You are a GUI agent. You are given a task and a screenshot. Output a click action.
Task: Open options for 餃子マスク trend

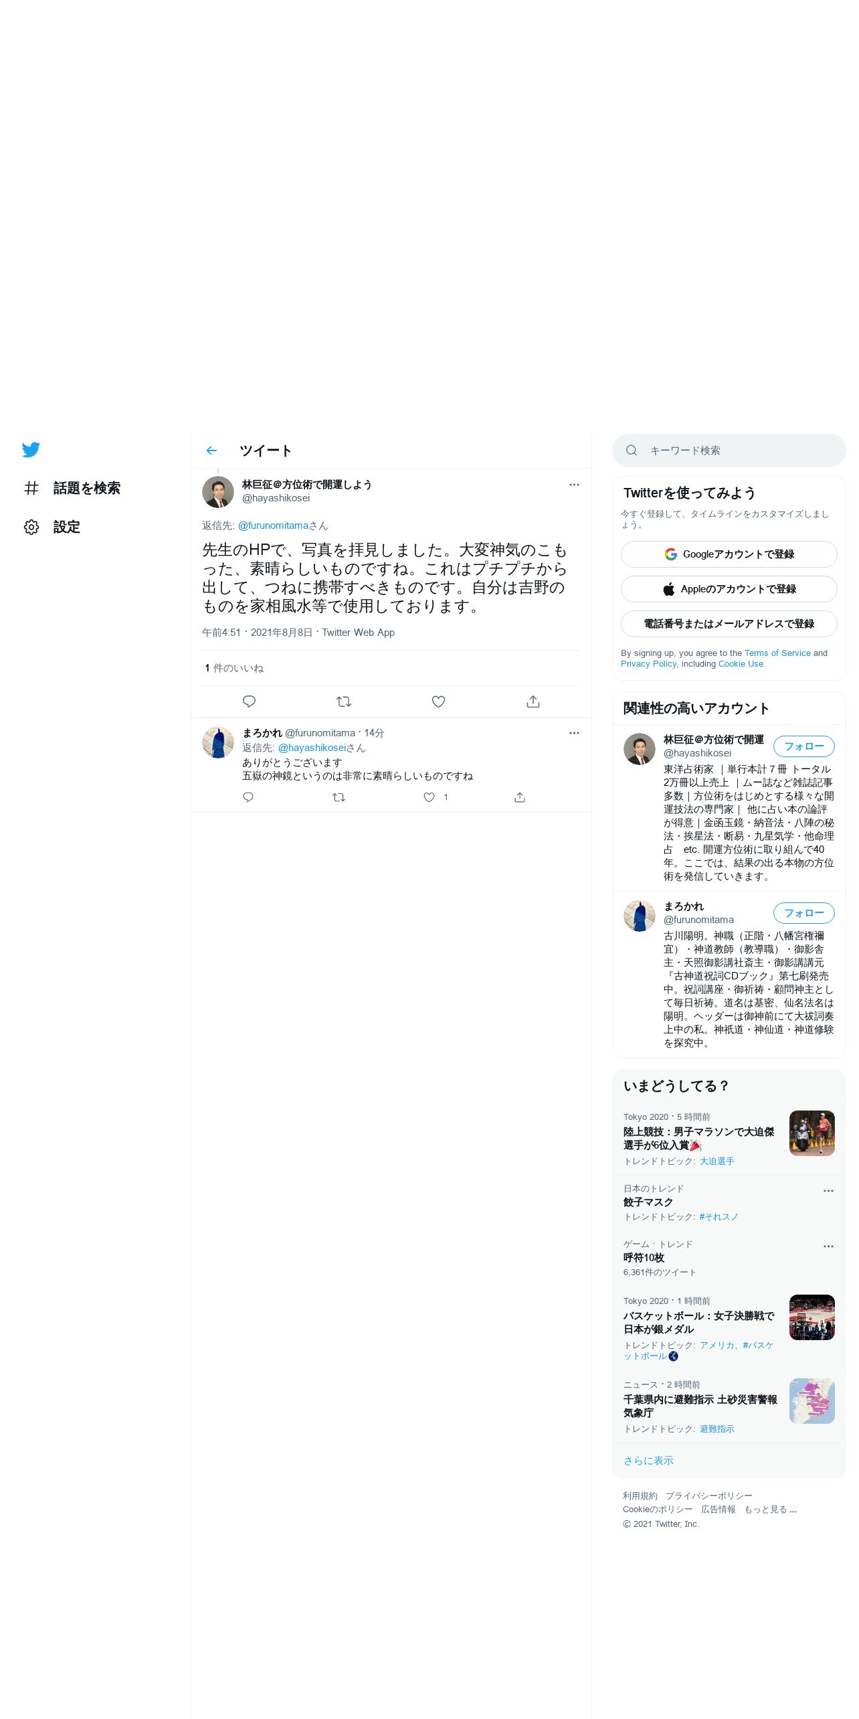click(828, 1191)
